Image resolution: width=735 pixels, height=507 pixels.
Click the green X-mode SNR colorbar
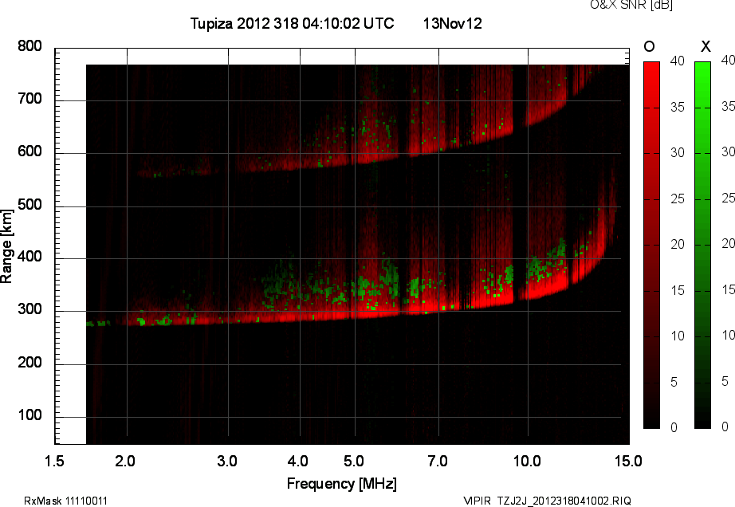point(702,245)
